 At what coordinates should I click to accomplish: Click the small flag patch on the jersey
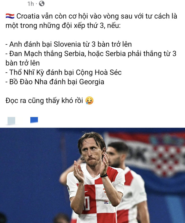pyautogui.click(x=106, y=202)
